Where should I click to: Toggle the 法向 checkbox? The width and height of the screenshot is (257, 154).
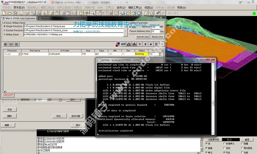click(x=224, y=148)
